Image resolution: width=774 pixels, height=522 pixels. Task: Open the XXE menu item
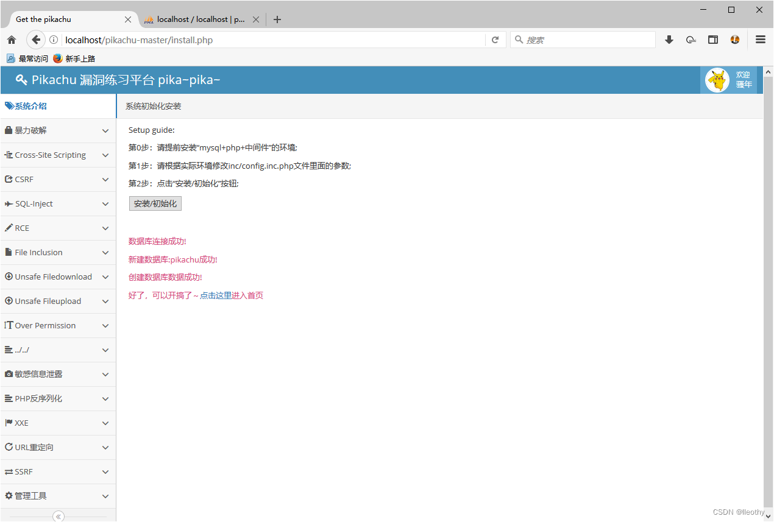coord(58,423)
